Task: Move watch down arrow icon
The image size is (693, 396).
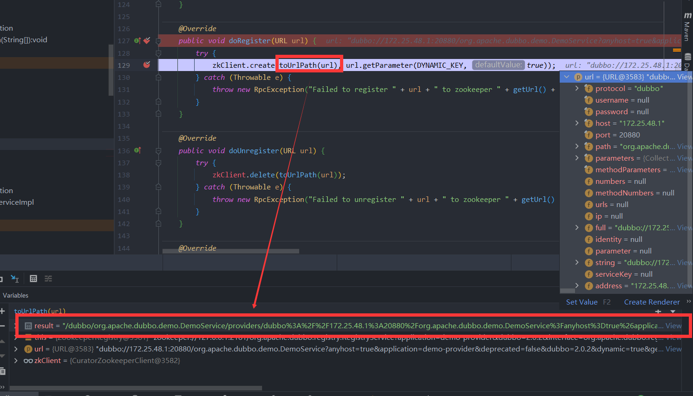Action: (3, 356)
